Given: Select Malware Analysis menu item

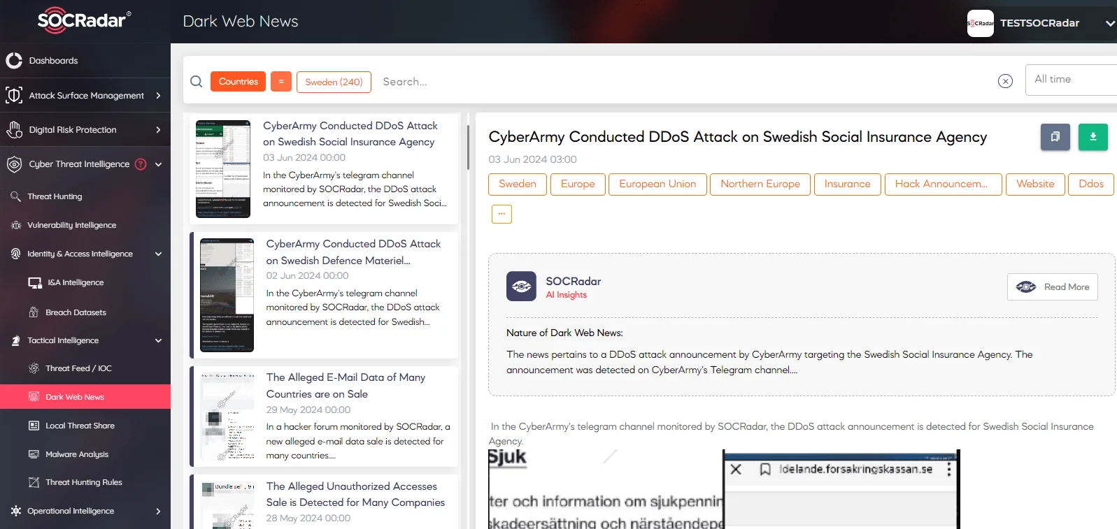Looking at the screenshot, I should click(x=77, y=454).
